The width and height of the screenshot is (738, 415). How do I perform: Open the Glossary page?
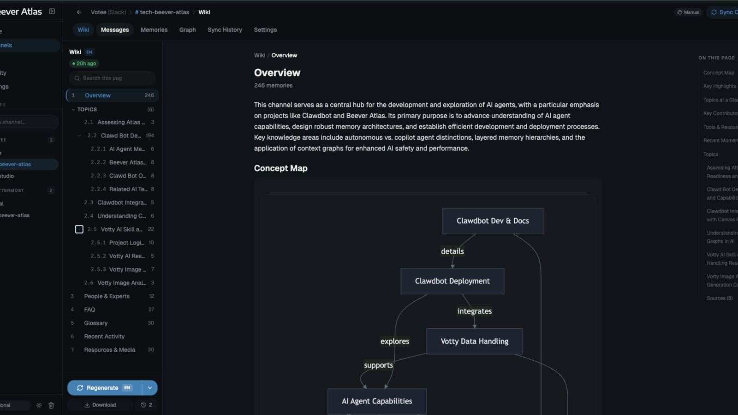click(113, 323)
